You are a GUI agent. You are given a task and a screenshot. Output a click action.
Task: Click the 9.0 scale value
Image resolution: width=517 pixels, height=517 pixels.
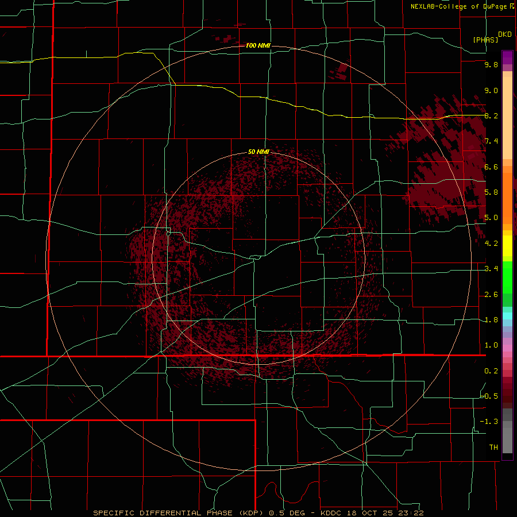(x=491, y=90)
